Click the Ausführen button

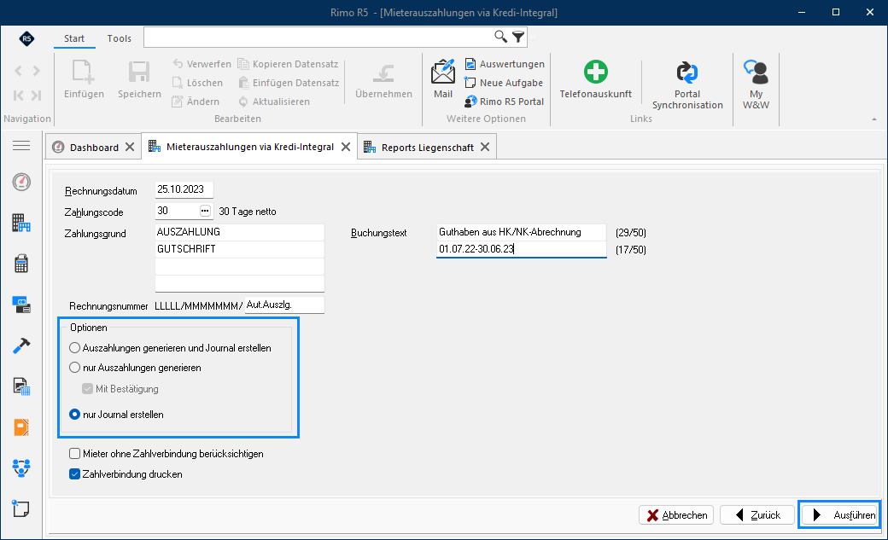point(839,515)
